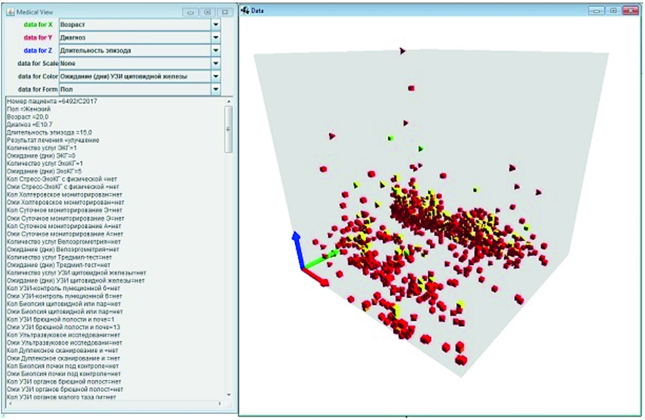Click the Data window title bar icon
The width and height of the screenshot is (645, 420).
[x=245, y=11]
